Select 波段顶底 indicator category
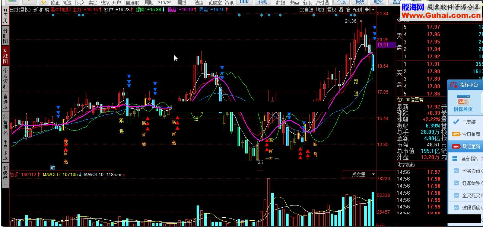Image resolution: width=483 pixels, height=227 pixels. coord(465,208)
